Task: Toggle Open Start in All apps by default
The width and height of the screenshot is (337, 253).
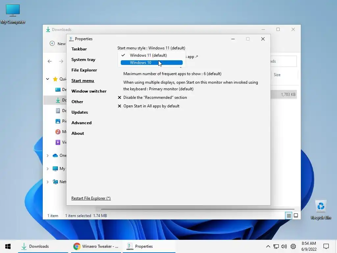Action: 148,106
